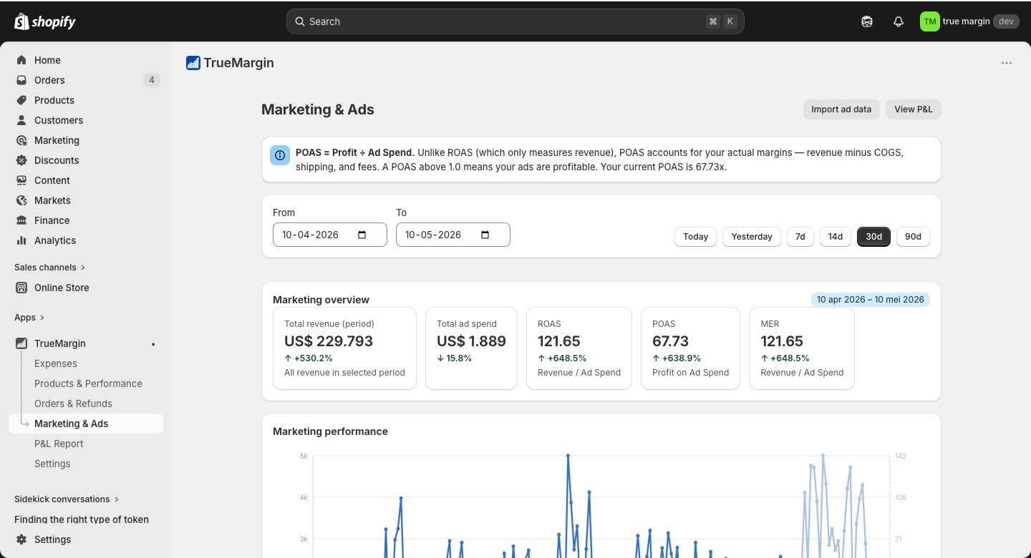Select the Marketing & Ads menu item
Image resolution: width=1031 pixels, height=558 pixels.
point(86,424)
